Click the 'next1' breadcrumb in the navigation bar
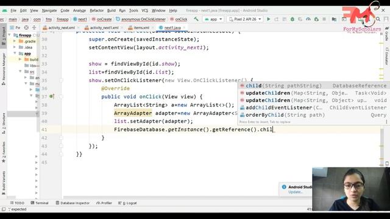The image size is (390, 219). coord(80,19)
